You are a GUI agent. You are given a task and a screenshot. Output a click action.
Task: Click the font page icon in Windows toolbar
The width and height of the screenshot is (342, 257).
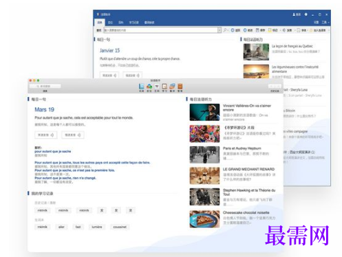(299, 30)
